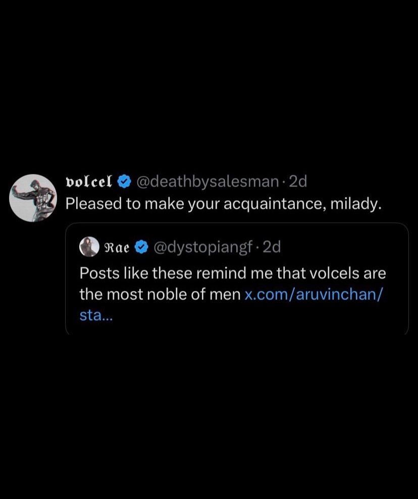Click the truncated 'sta...' link ending
The width and height of the screenshot is (418, 499).
pyautogui.click(x=96, y=315)
